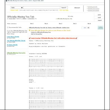Open You Belong With Me Chords link
Screen dimensions: 110x110
tap(16, 41)
